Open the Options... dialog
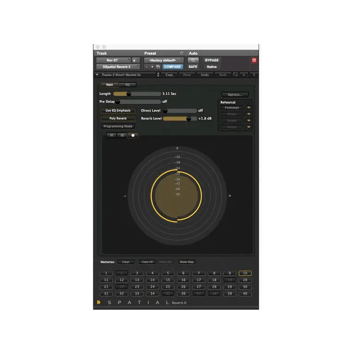 pos(235,95)
